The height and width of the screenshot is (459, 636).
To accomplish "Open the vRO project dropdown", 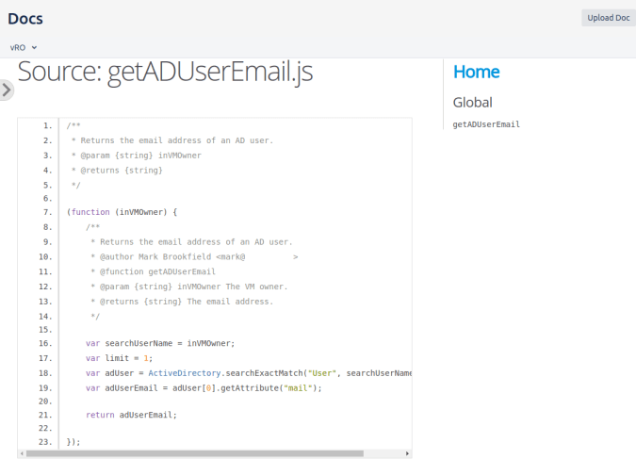I will click(x=24, y=47).
